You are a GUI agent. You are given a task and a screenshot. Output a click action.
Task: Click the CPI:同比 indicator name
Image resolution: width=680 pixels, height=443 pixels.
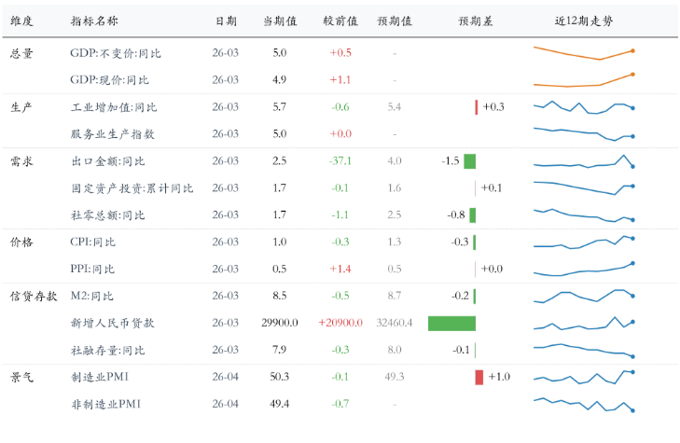tap(92, 242)
